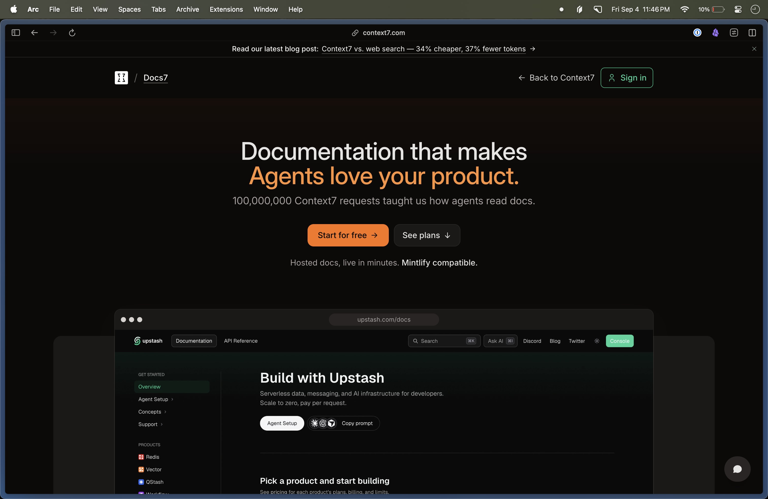Expand Agent Setup in the sidebar
Viewport: 768px width, 499px height.
pos(156,399)
